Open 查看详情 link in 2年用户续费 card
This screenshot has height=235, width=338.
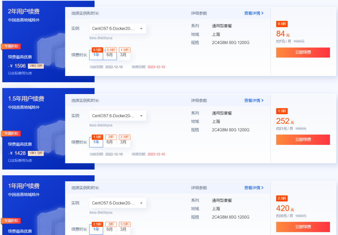tap(254, 13)
